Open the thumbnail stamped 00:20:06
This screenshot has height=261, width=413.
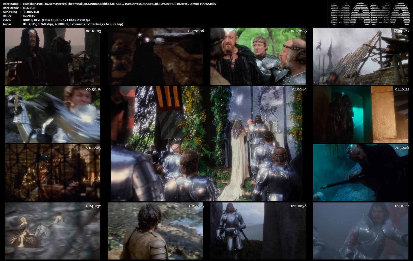coord(155,56)
